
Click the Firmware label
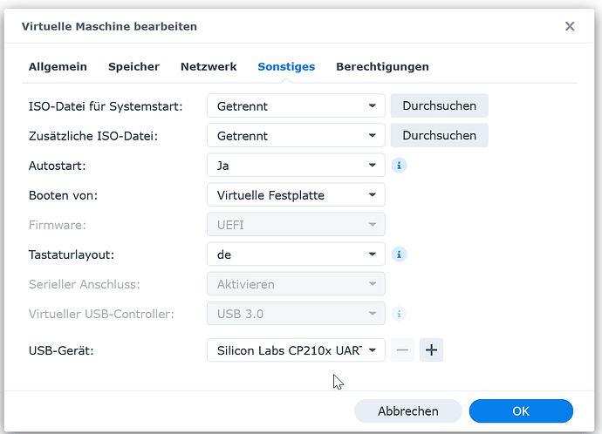point(58,225)
